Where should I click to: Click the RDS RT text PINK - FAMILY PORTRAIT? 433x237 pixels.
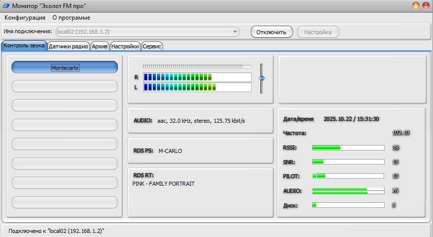[x=164, y=184]
